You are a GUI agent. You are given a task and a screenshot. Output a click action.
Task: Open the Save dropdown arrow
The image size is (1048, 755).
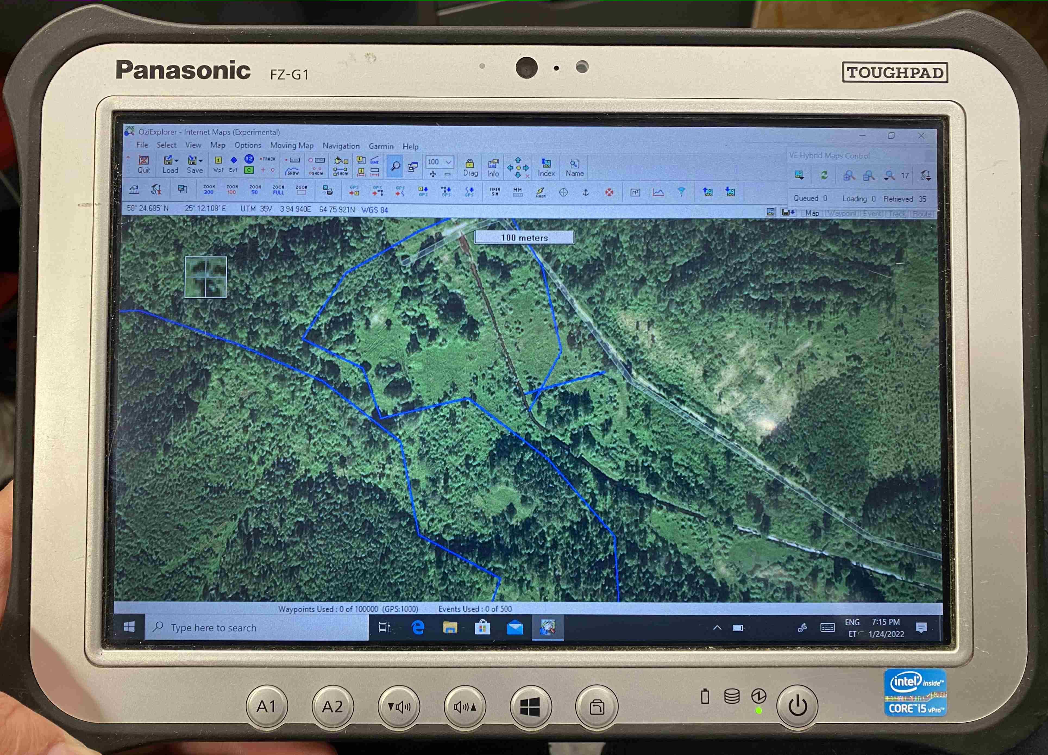point(200,161)
